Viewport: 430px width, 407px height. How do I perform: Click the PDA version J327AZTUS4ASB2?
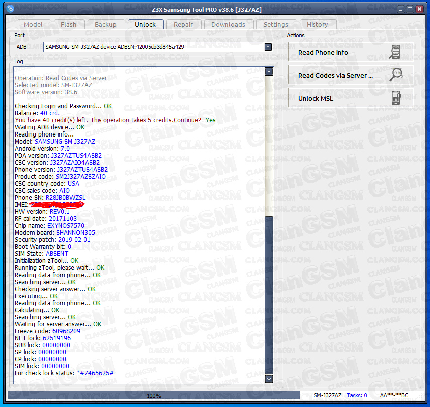pos(76,156)
